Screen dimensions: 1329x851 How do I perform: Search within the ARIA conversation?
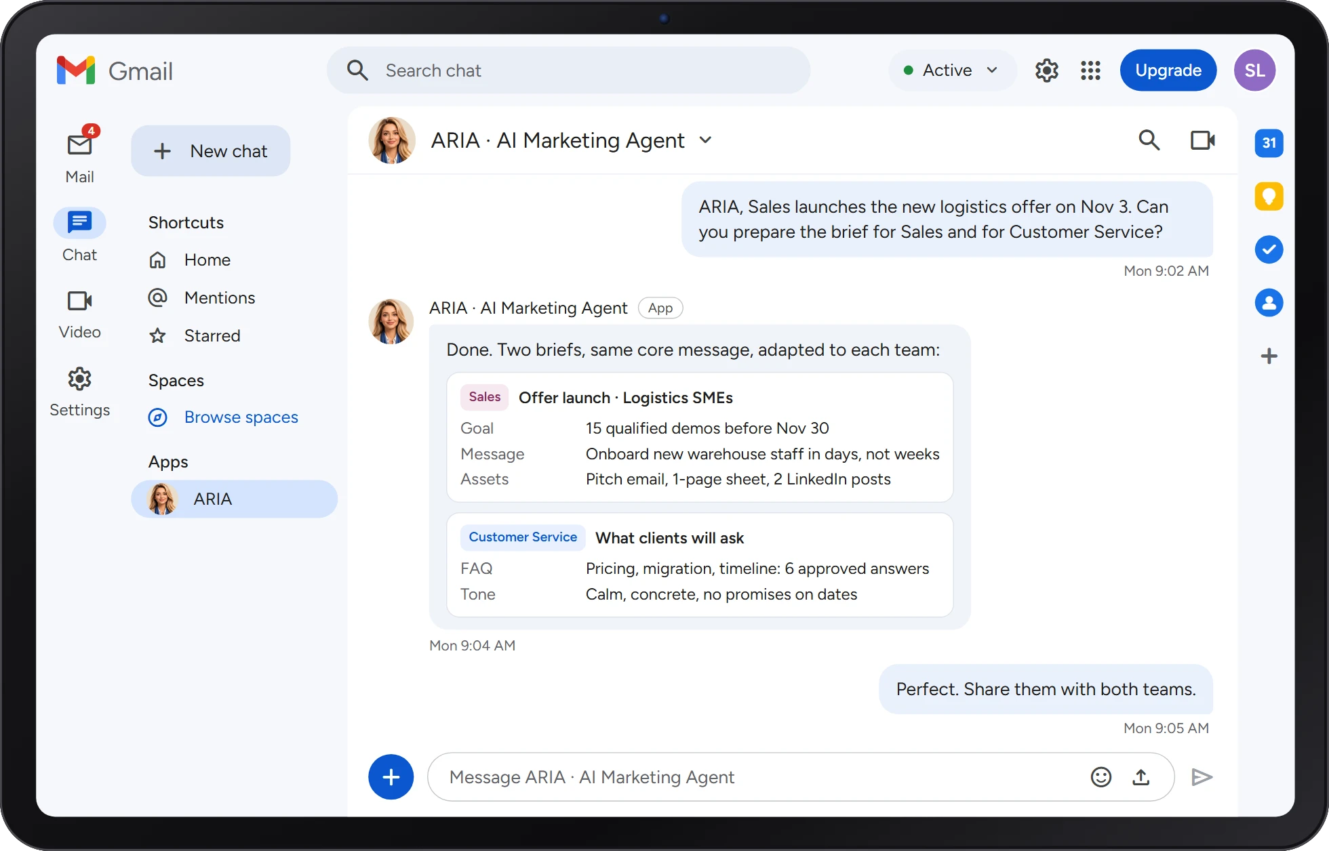click(1149, 140)
